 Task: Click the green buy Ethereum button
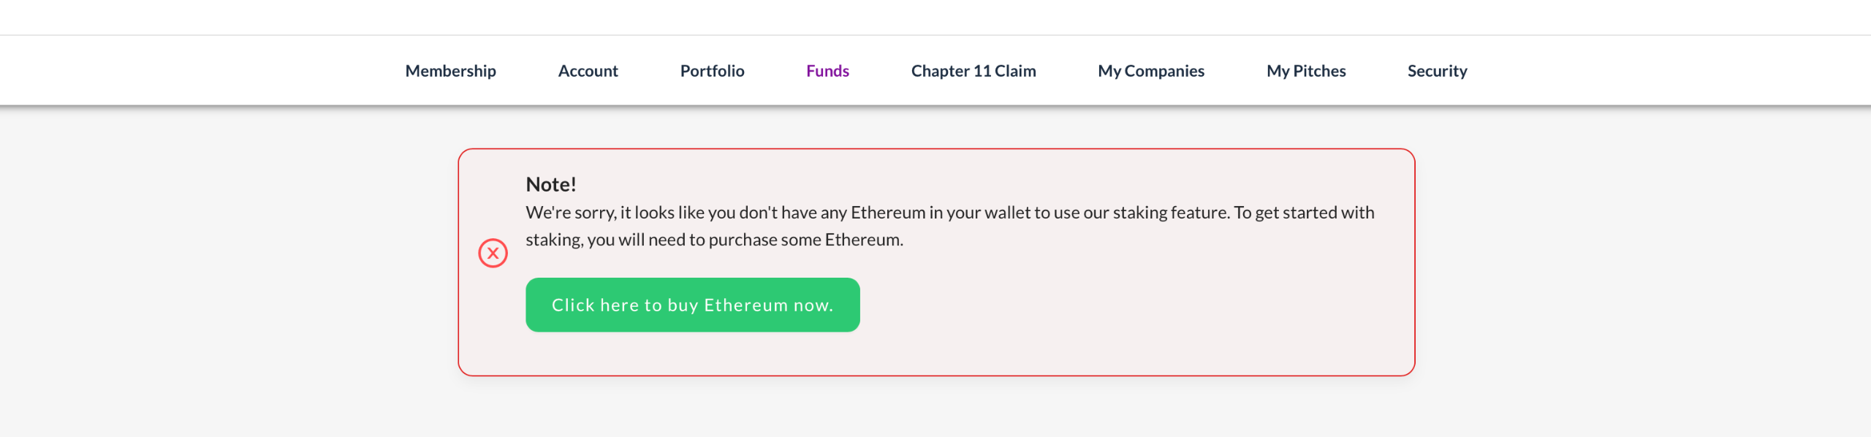pos(692,305)
